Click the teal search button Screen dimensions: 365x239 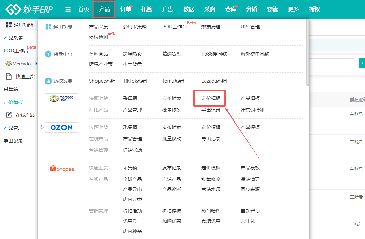(x=362, y=63)
